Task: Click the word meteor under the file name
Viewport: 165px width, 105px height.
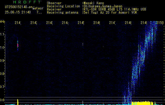Action: [x=38, y=8]
